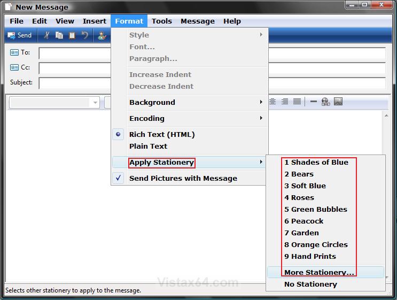
Task: Open the Tools menu
Action: [162, 21]
